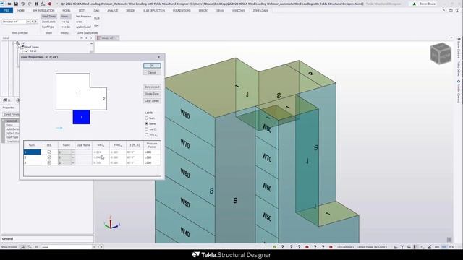Image resolution: width=463 pixels, height=260 pixels.
Task: Click the green status indicator in status bar
Action: (x=274, y=247)
